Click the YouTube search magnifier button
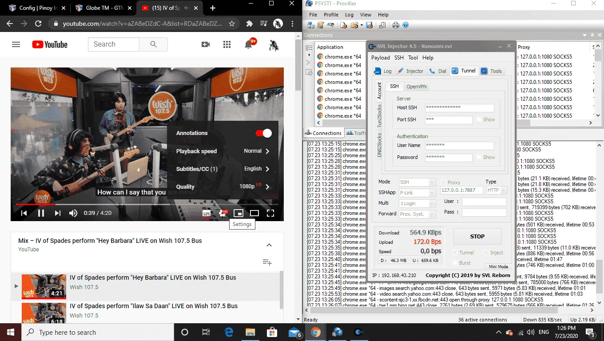The width and height of the screenshot is (604, 341). 153,44
